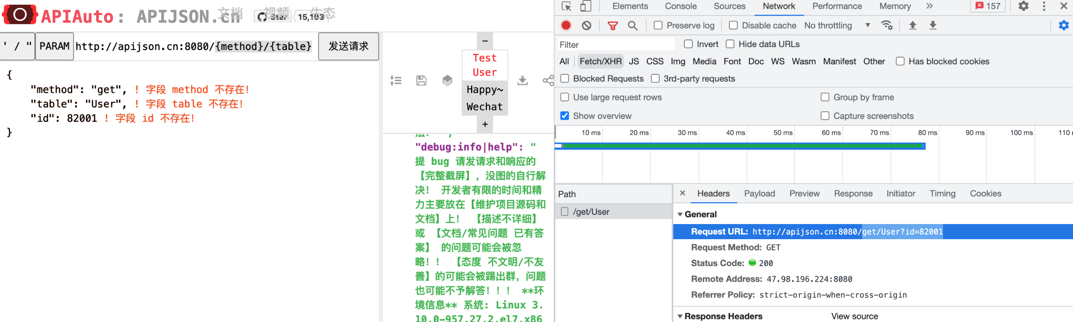Click the export HAR download icon
1073x322 pixels.
pyautogui.click(x=933, y=25)
